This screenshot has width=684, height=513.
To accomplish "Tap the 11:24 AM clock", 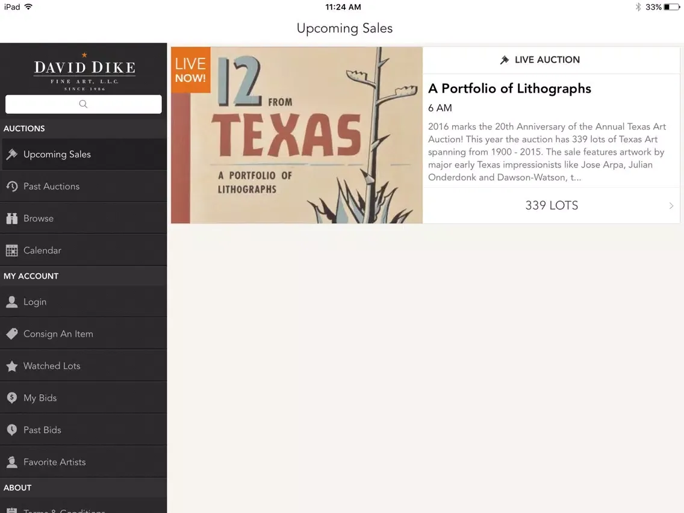I will click(343, 7).
